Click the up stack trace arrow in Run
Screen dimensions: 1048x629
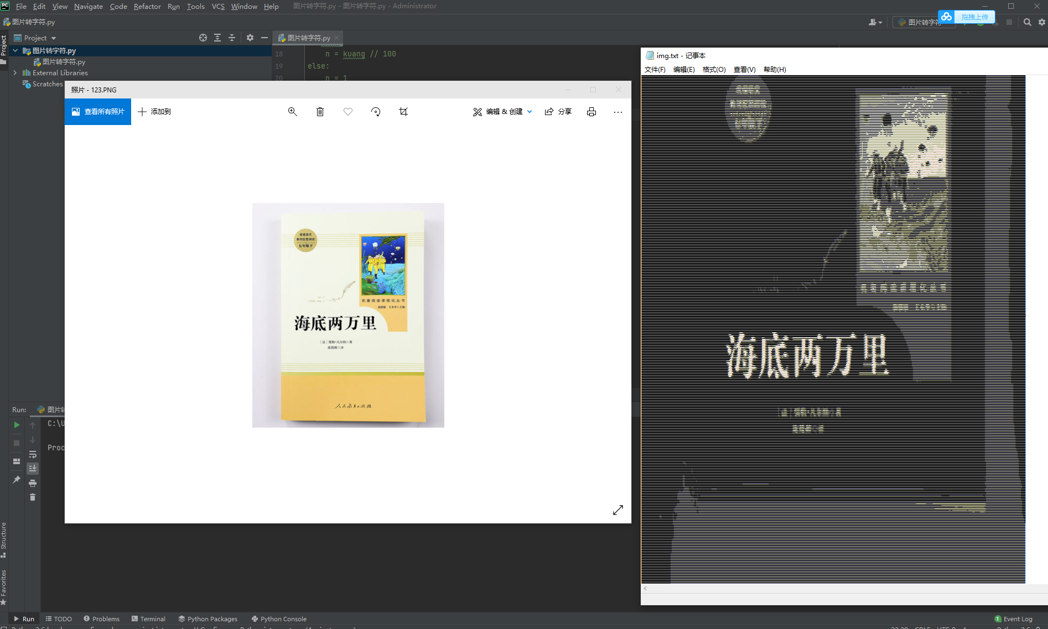point(33,425)
